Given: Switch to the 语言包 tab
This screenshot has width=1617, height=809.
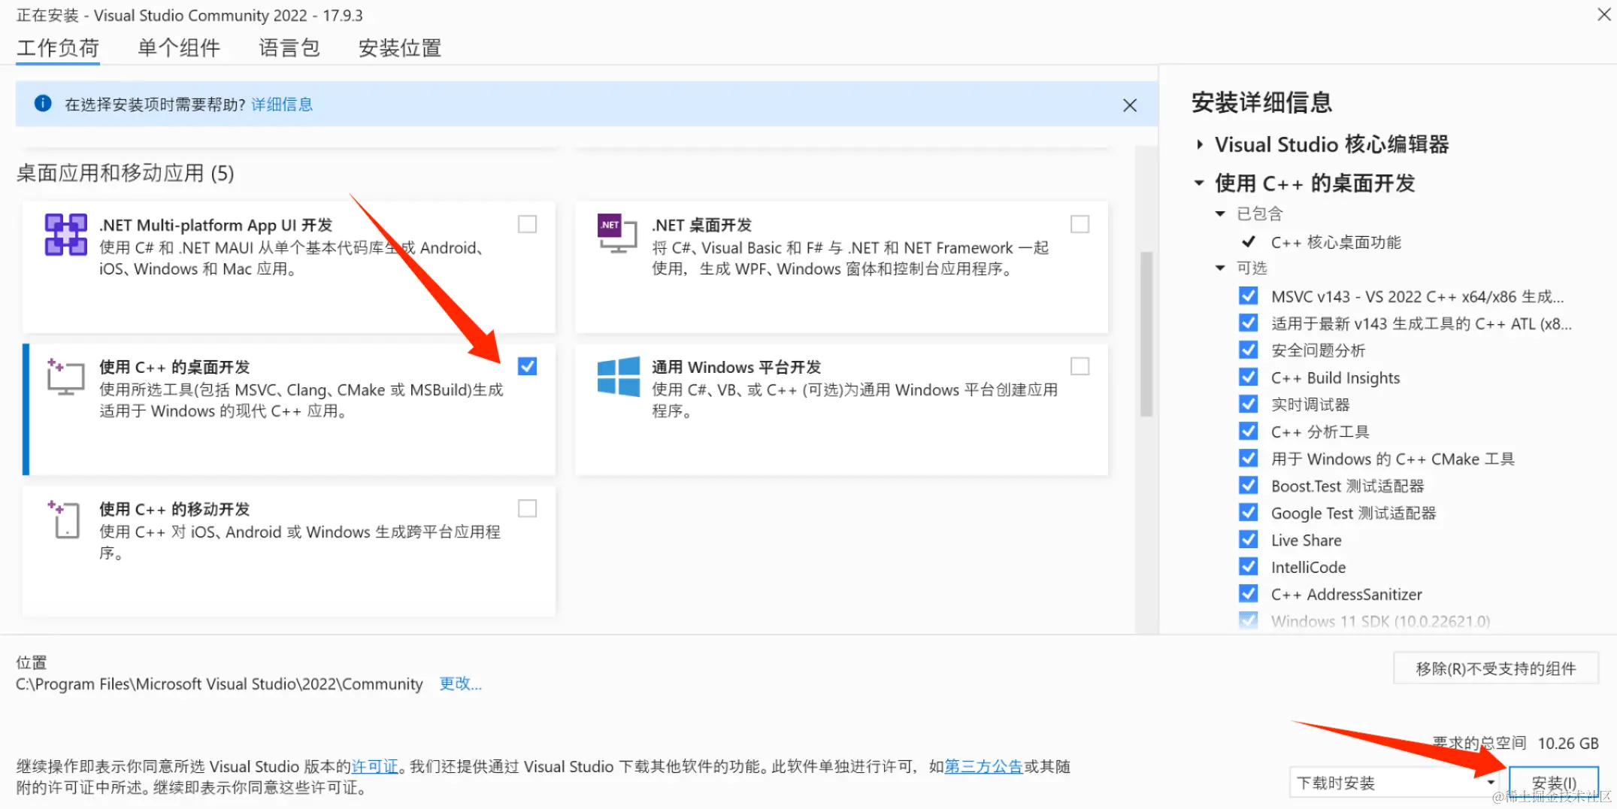Looking at the screenshot, I should [x=289, y=48].
